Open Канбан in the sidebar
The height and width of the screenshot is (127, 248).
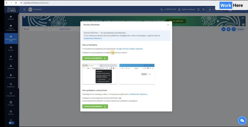[x=11, y=49]
